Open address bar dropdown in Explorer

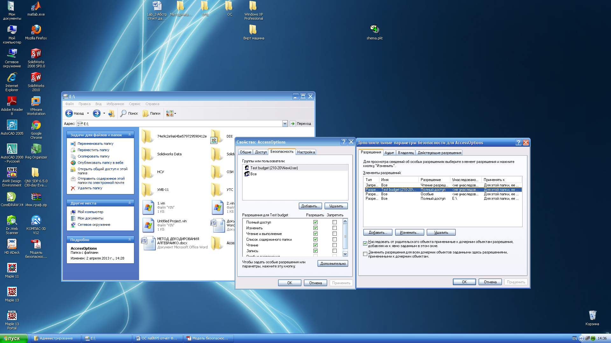click(x=285, y=124)
